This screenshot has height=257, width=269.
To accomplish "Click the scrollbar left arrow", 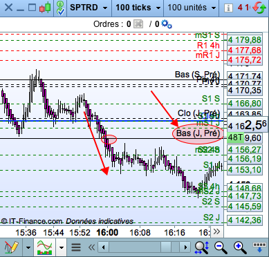I will click(x=103, y=247).
